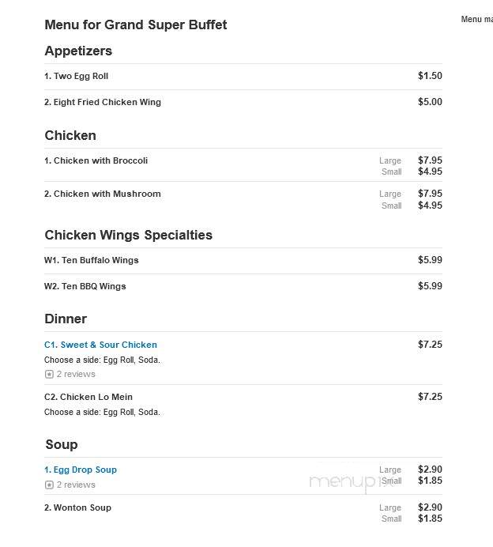493x547 pixels.
Task: Click the menupix watermark logo
Action: pos(351,482)
